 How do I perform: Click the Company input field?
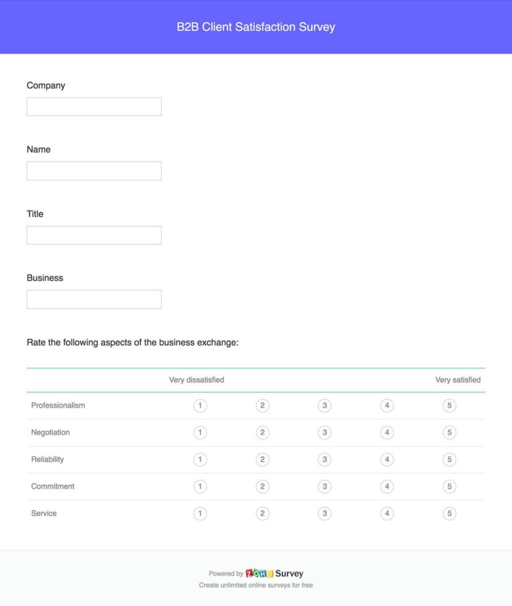click(93, 106)
